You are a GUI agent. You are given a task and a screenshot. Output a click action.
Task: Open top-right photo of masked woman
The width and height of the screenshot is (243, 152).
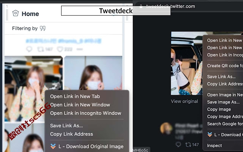tap(93, 73)
